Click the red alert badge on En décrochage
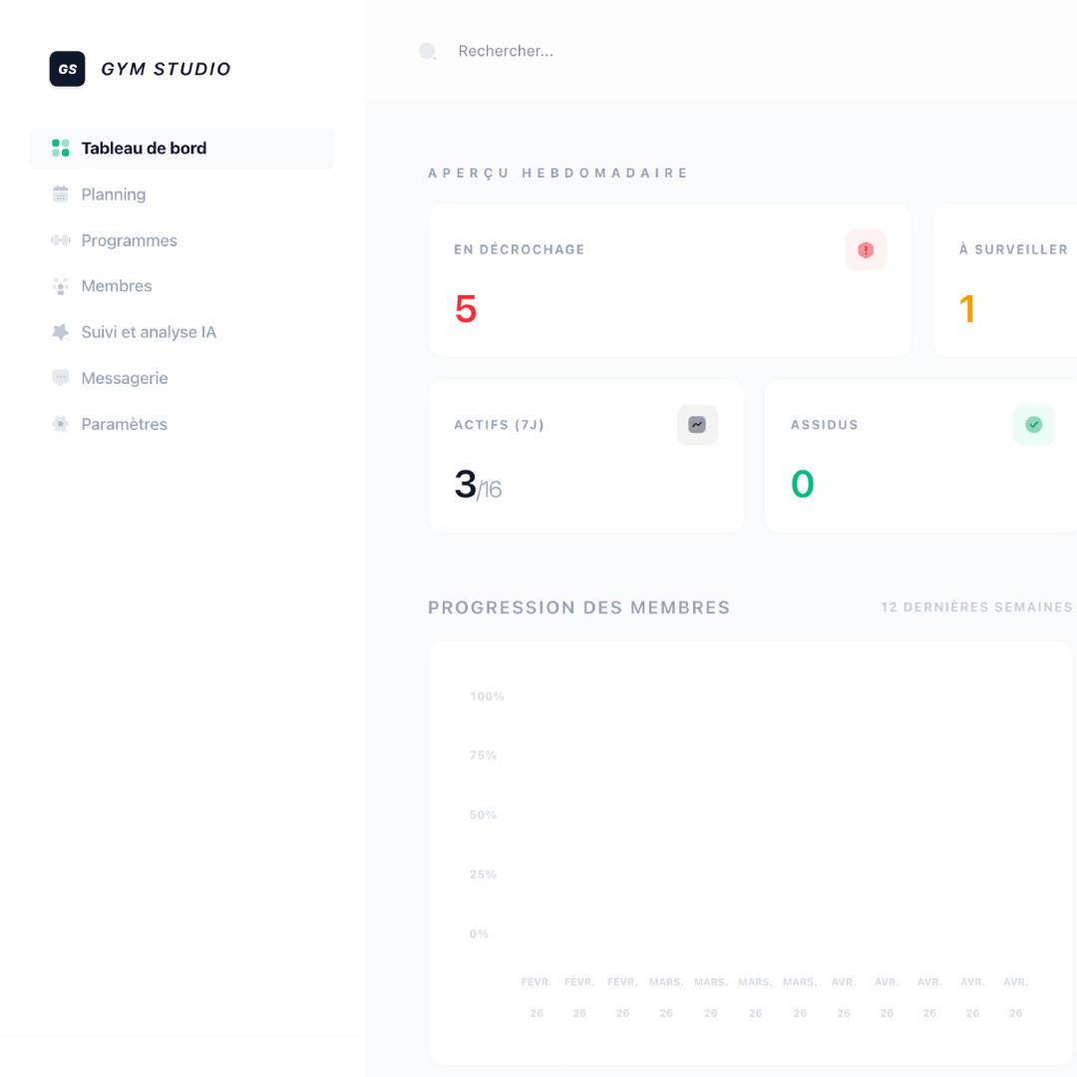This screenshot has height=1077, width=1077. (x=865, y=249)
